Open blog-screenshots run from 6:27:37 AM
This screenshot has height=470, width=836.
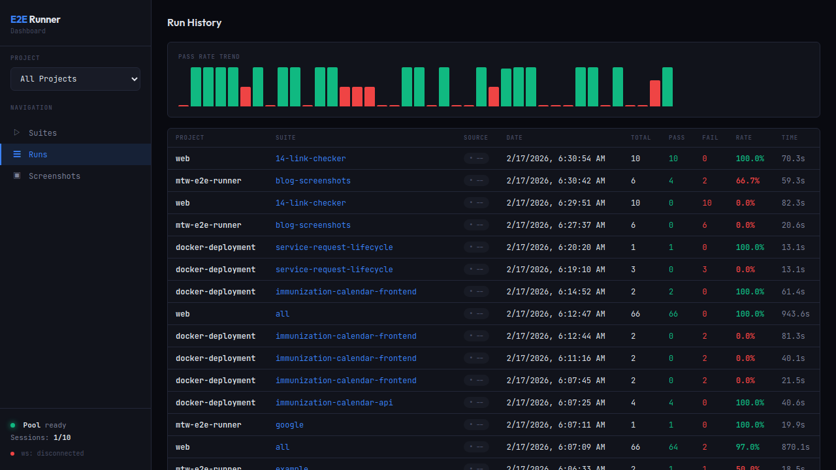click(x=313, y=225)
